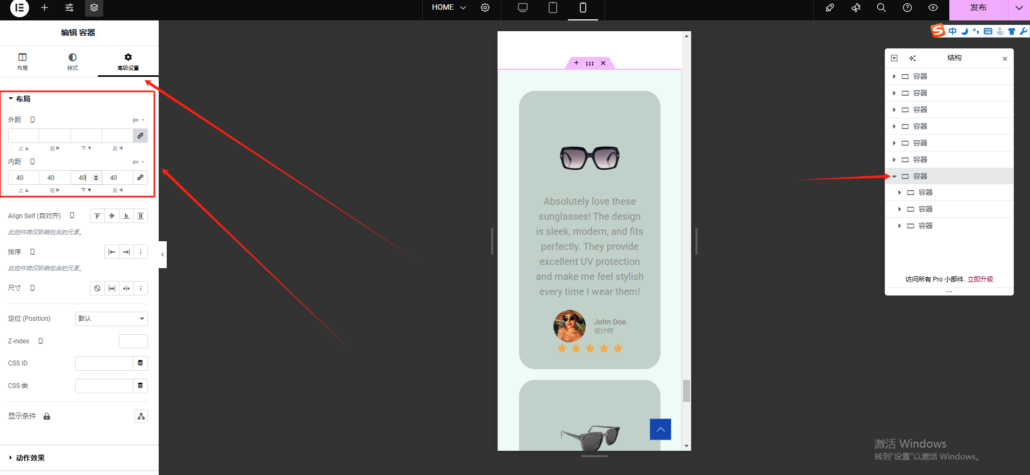Click the 发布 publish button
Viewport: 1030px width, 475px height.
pyautogui.click(x=978, y=8)
